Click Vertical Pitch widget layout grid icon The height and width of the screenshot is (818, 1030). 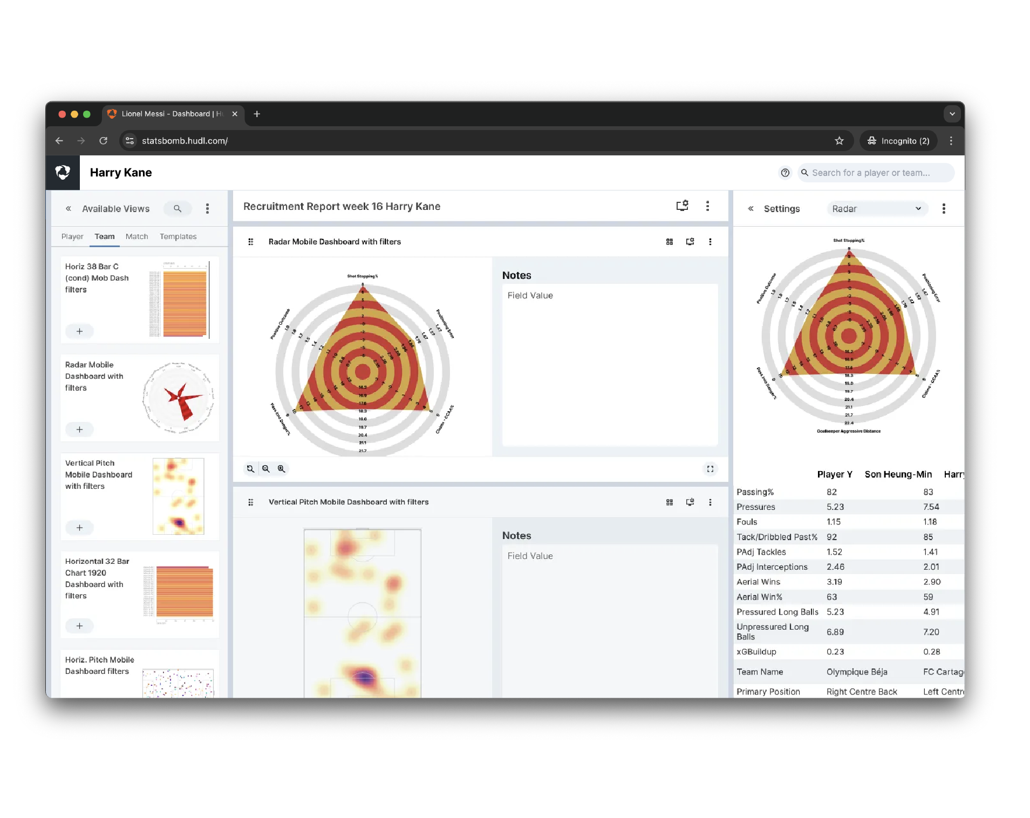coord(670,502)
